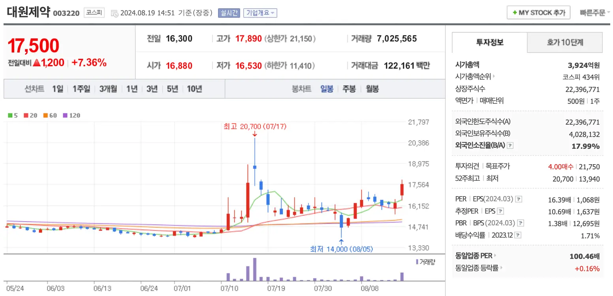Select the 3개월 line chart period
The width and height of the screenshot is (613, 296).
pos(108,89)
